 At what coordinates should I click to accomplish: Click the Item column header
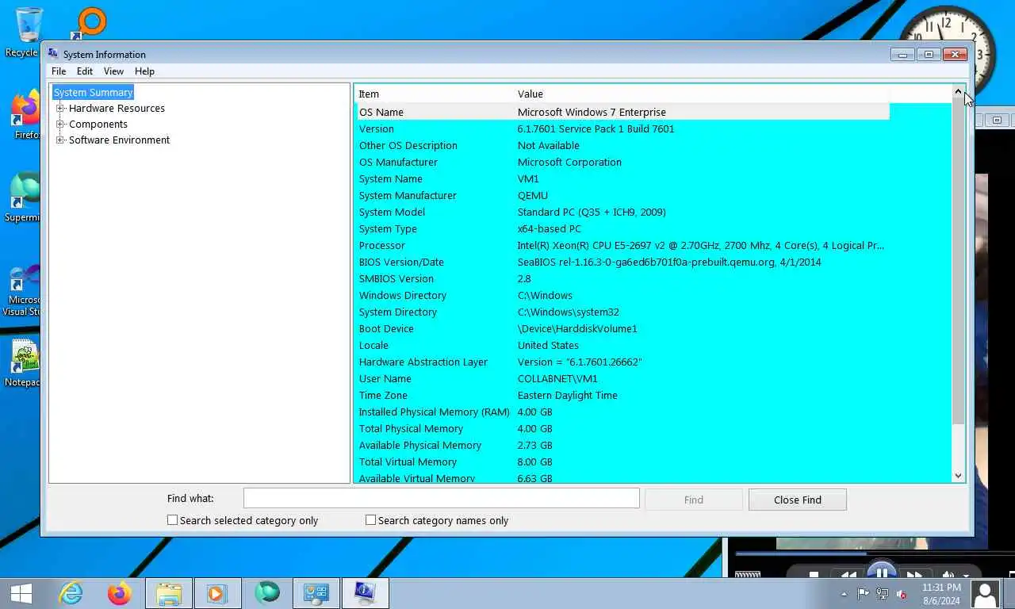[435, 94]
